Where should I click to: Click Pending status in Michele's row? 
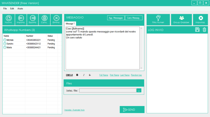point(51,40)
